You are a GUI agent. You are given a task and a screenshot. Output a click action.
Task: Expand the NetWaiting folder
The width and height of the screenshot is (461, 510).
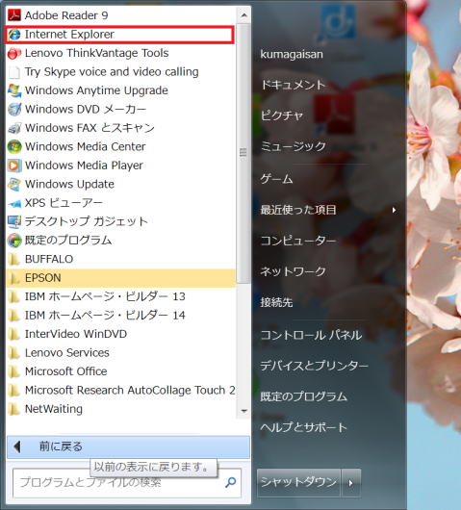coord(120,409)
